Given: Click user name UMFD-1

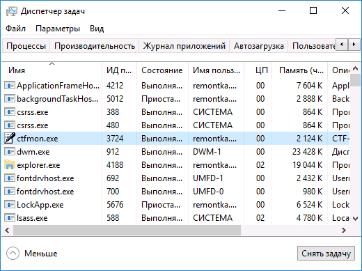Looking at the screenshot, I should point(208,178).
